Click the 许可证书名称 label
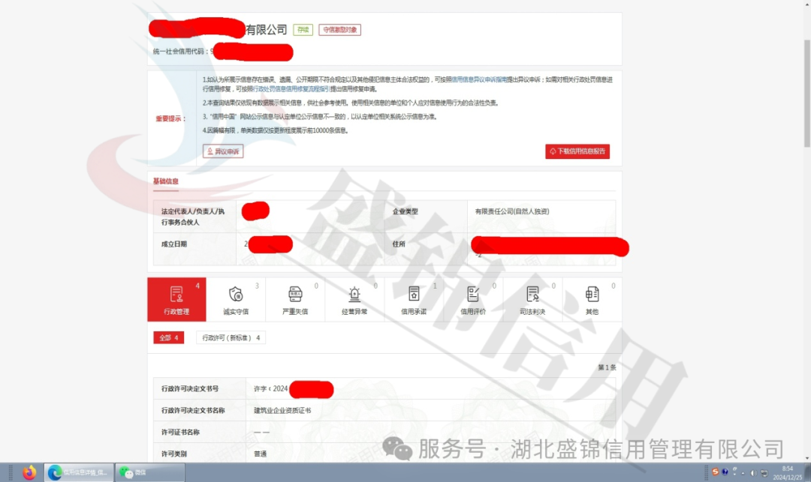 180,432
